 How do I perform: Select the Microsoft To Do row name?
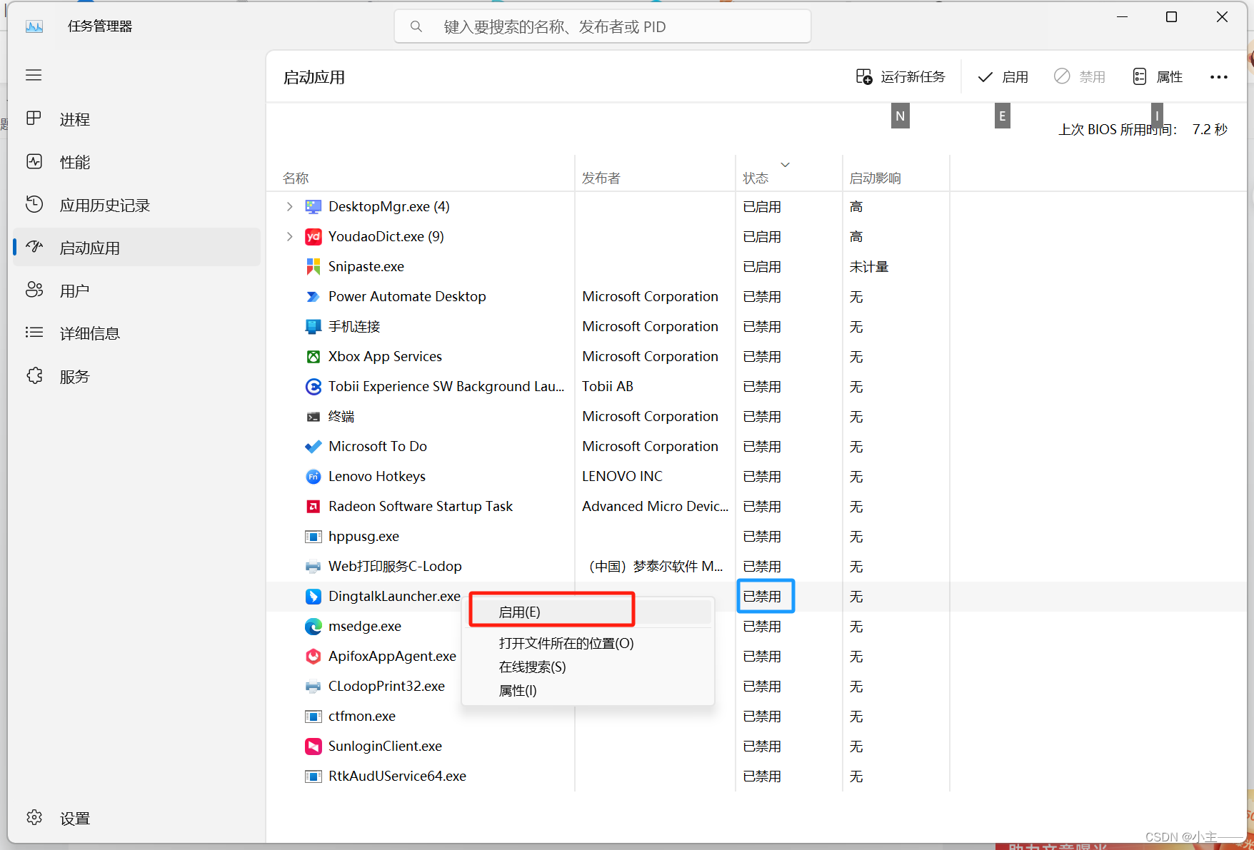click(378, 446)
